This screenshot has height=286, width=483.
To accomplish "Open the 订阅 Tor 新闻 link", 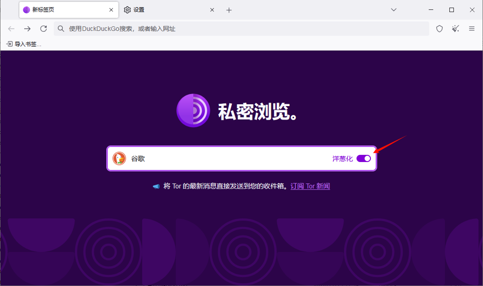I will pyautogui.click(x=310, y=186).
